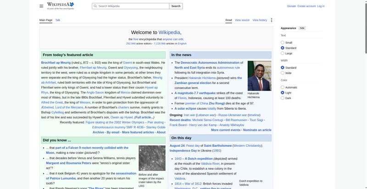This screenshot has width=367, height=189.
Task: Open the Zambian general election link
Action: coord(193,83)
